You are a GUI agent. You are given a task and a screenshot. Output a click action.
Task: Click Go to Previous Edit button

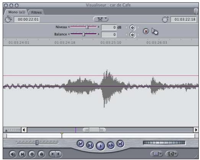pyautogui.click(x=80, y=144)
